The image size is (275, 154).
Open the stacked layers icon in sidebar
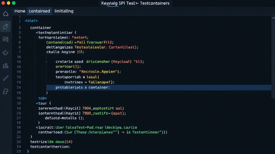pyautogui.click(x=6, y=66)
